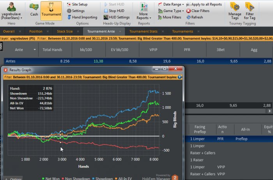Open More Filters
The height and width of the screenshot is (180, 273).
[x=170, y=17]
